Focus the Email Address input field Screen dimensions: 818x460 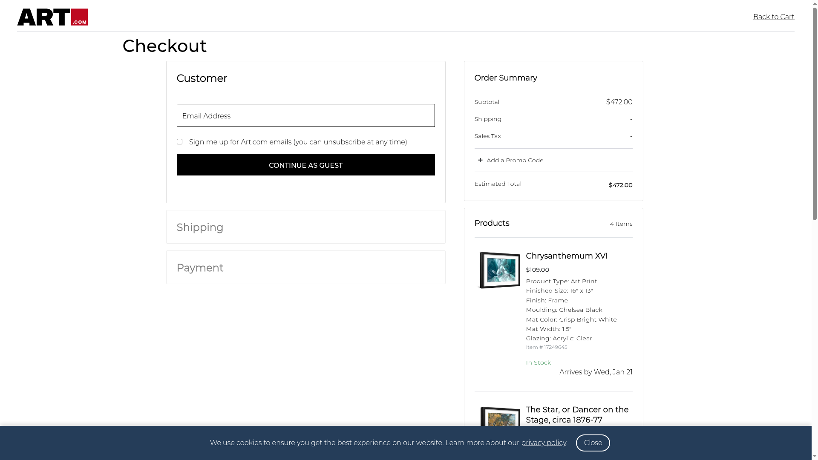tap(305, 115)
